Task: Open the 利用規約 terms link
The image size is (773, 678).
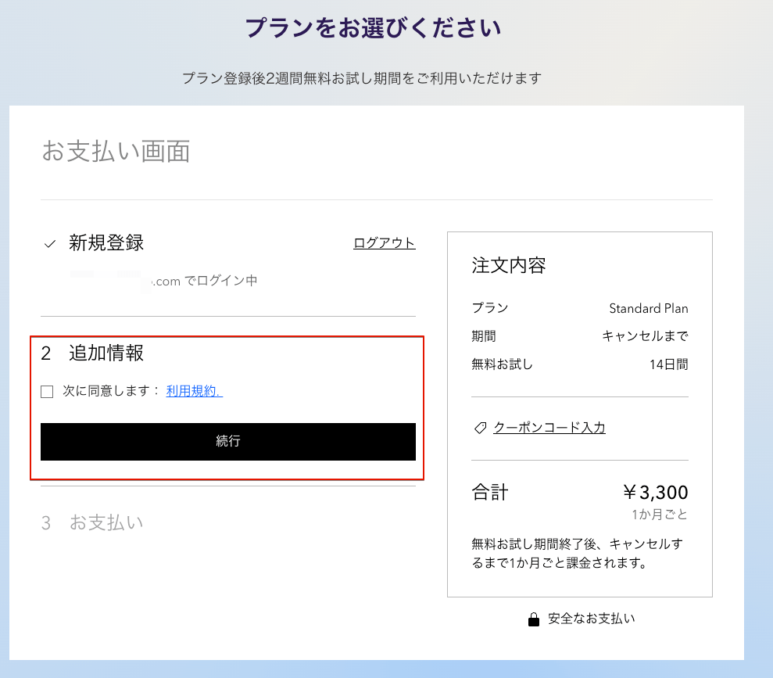Action: pos(194,391)
